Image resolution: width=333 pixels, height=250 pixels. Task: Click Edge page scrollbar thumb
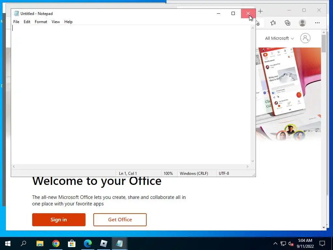pyautogui.click(x=324, y=44)
